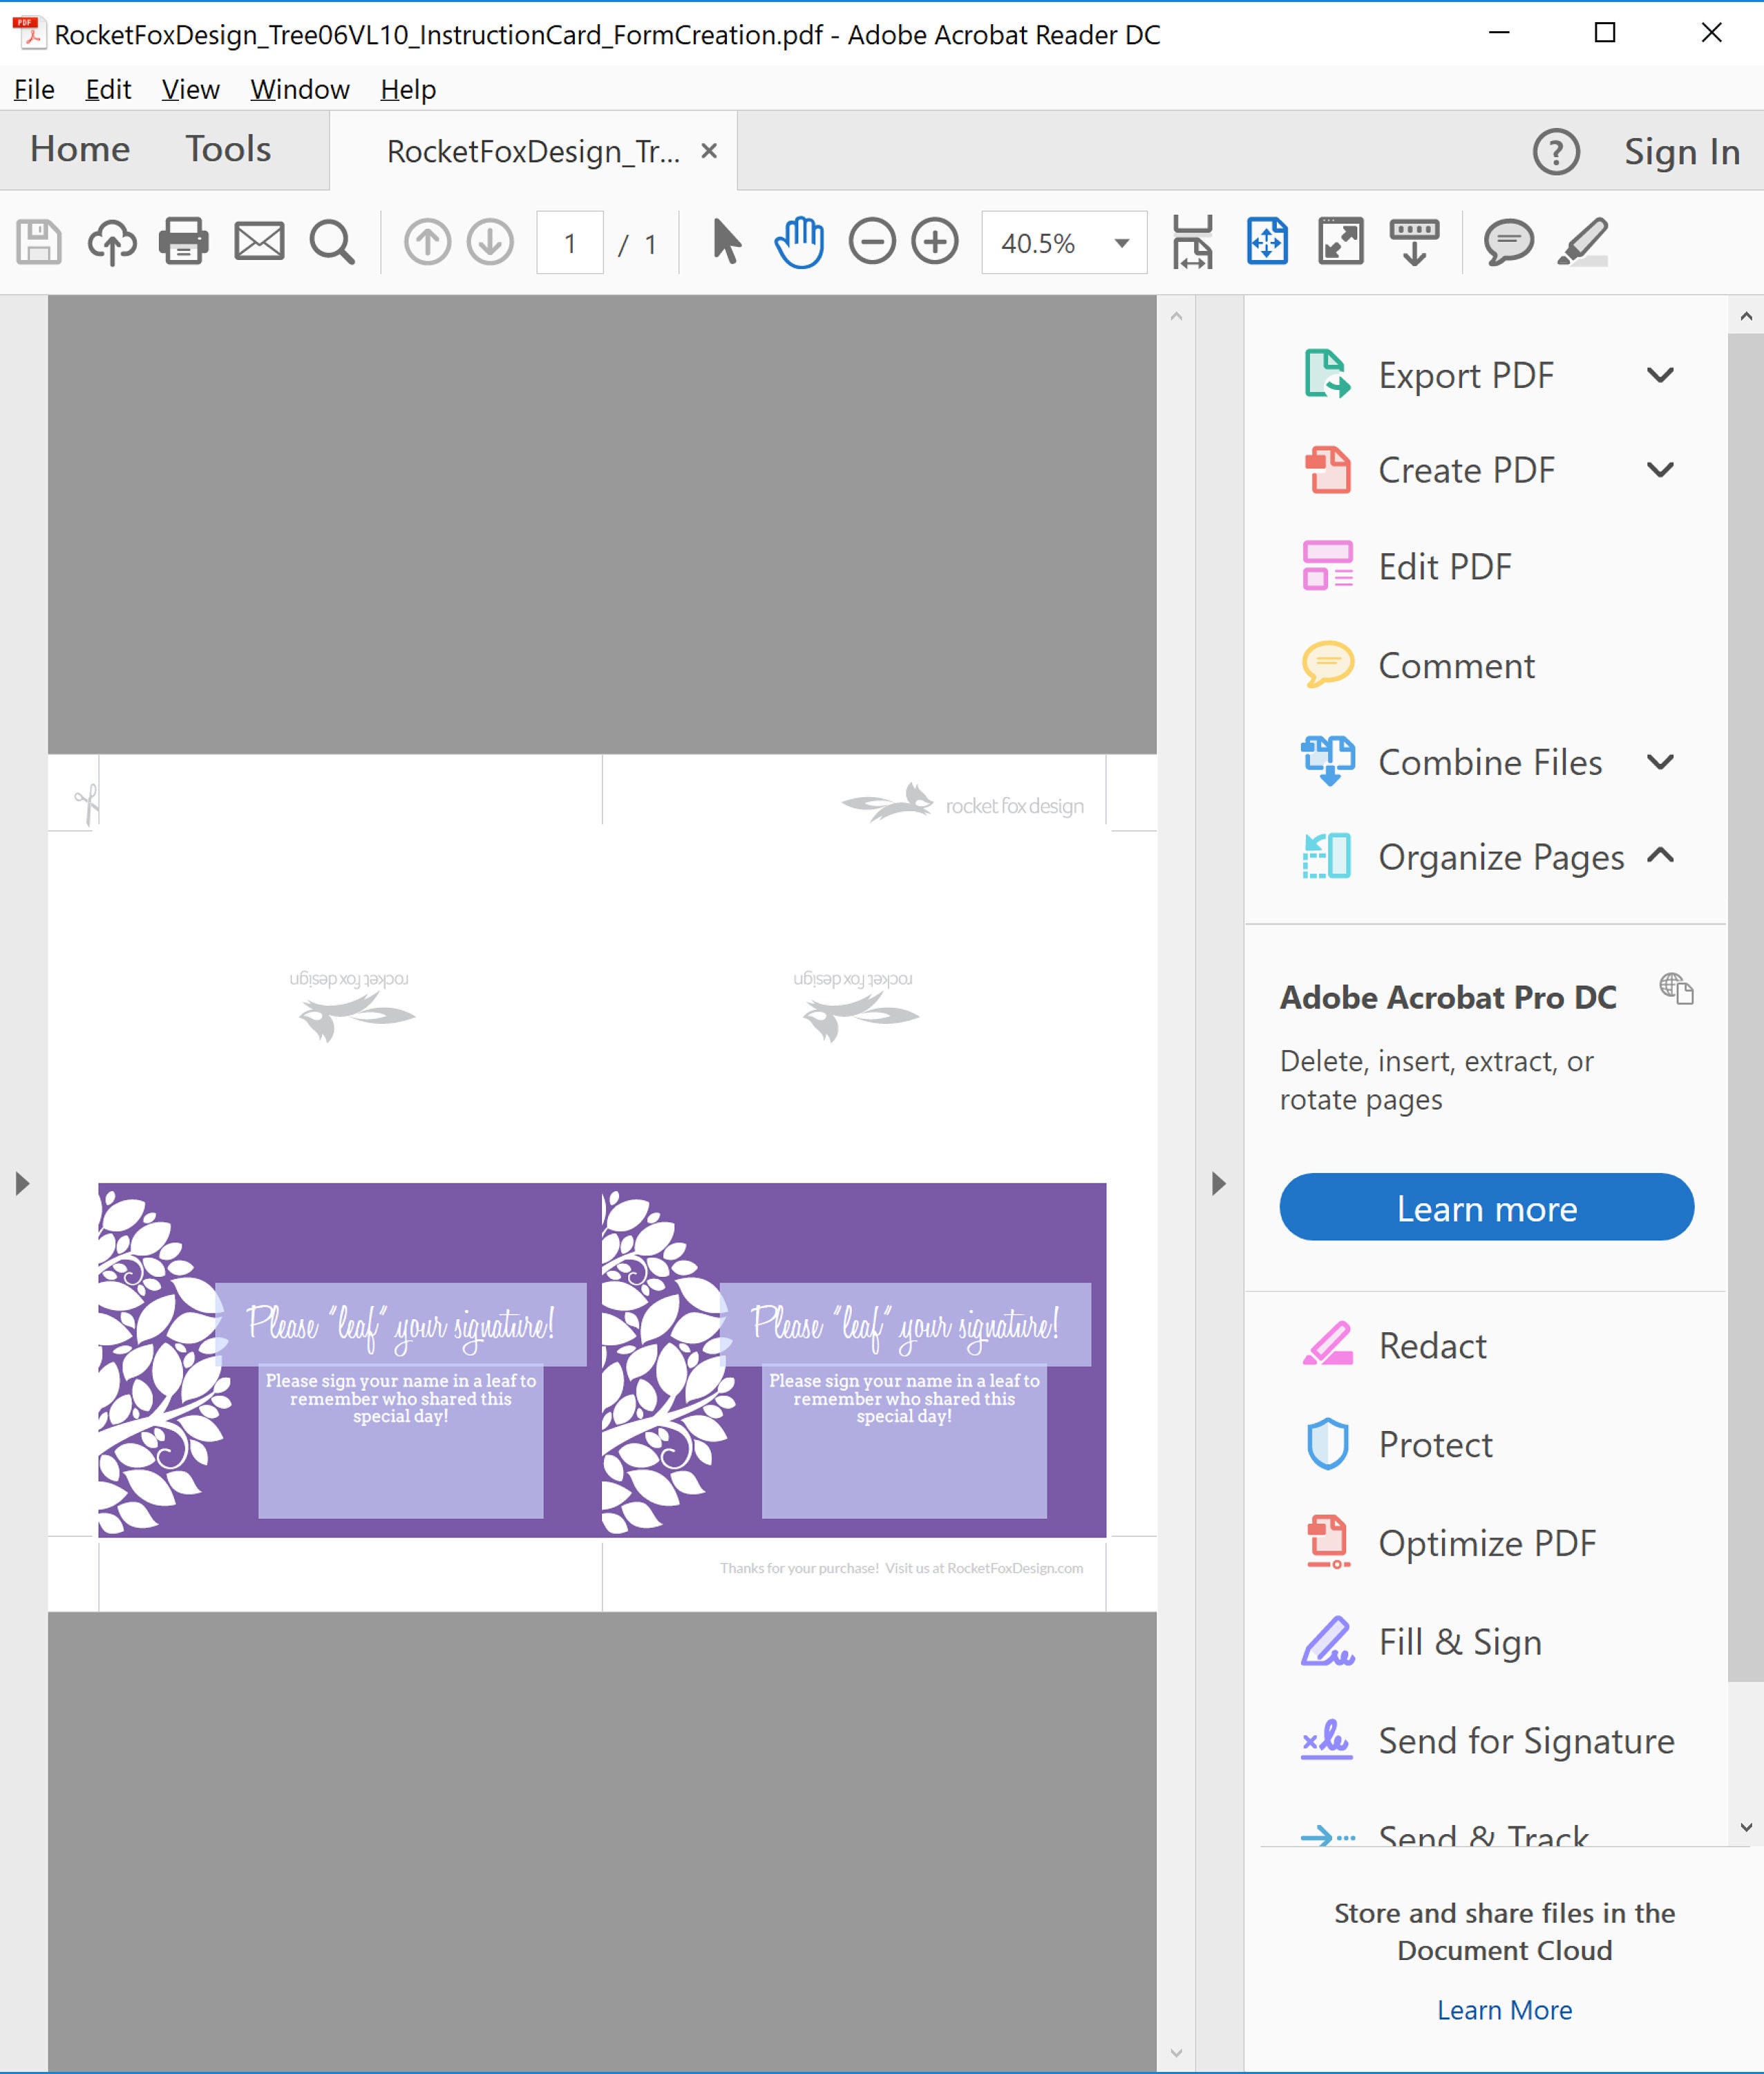Image resolution: width=1764 pixels, height=2074 pixels.
Task: Close the RocketFoxDesign document tab
Action: [709, 151]
